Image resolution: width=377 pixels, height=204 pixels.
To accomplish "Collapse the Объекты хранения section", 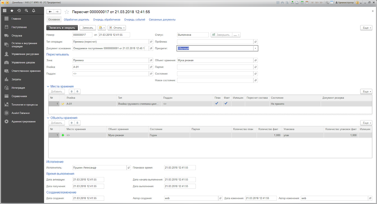I will [48, 118].
